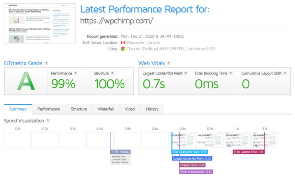Viewport: 295px width, 177px height.
Task: Click the Largest Contentful Paint help icon
Action: [186, 73]
